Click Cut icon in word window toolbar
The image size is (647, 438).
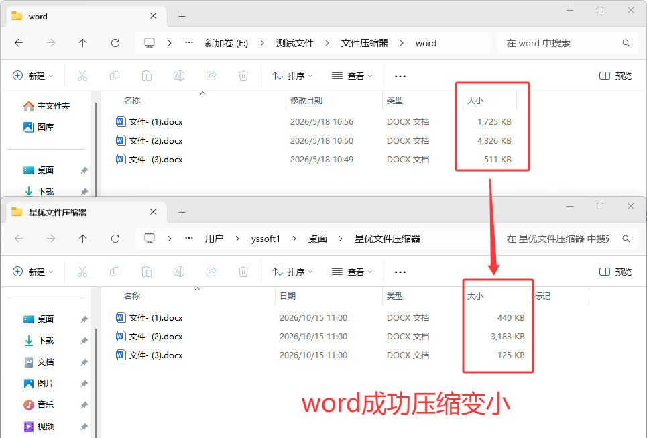[82, 76]
